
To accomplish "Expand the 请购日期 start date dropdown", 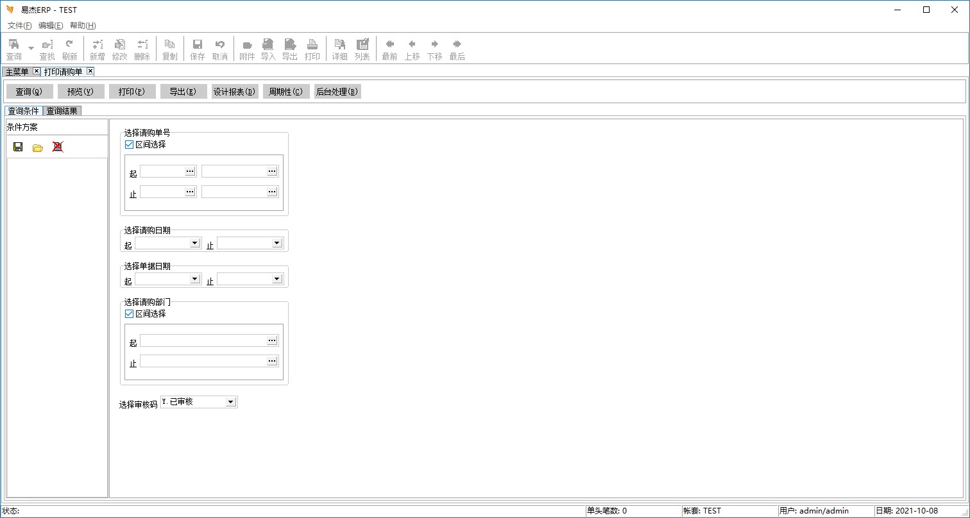I will point(195,243).
